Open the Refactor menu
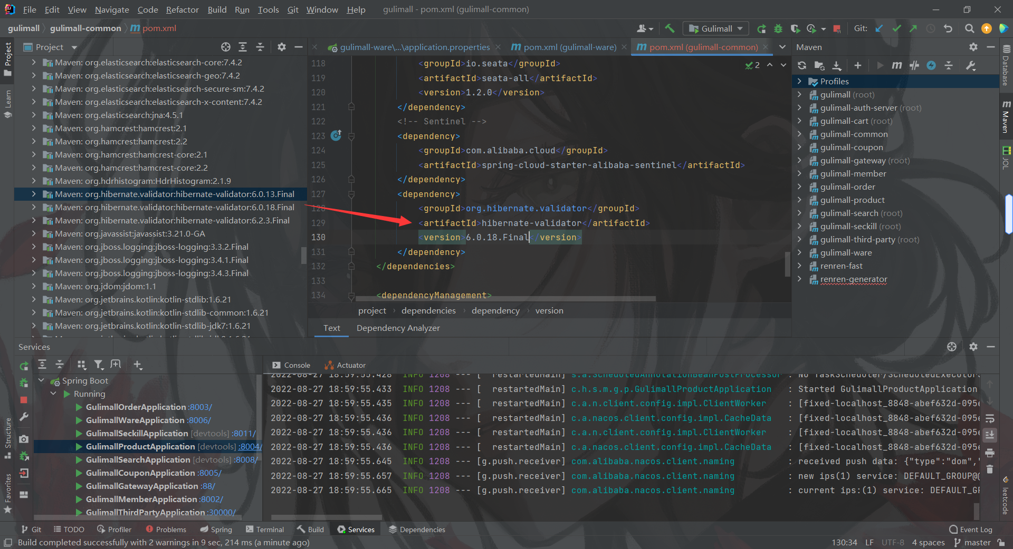Viewport: 1013px width, 549px height. pos(182,9)
